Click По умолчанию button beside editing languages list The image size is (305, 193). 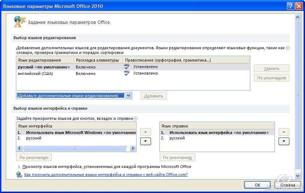point(272,78)
